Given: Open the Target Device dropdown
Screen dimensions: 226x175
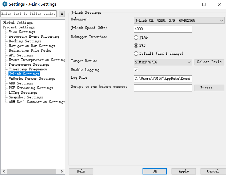Looking at the screenshot, I should pos(163,62).
